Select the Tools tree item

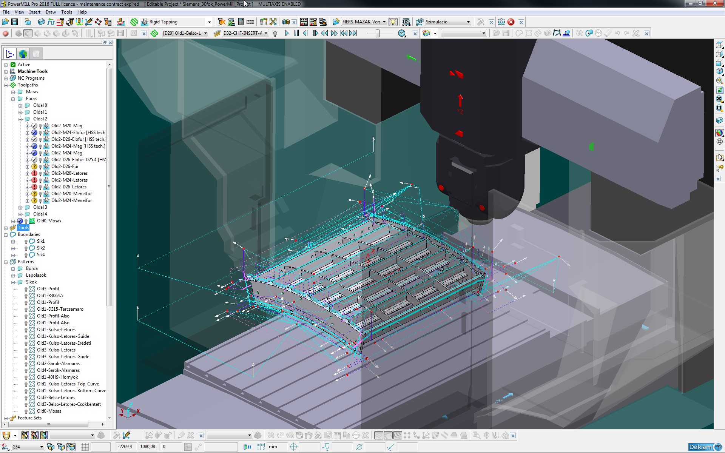click(x=23, y=228)
